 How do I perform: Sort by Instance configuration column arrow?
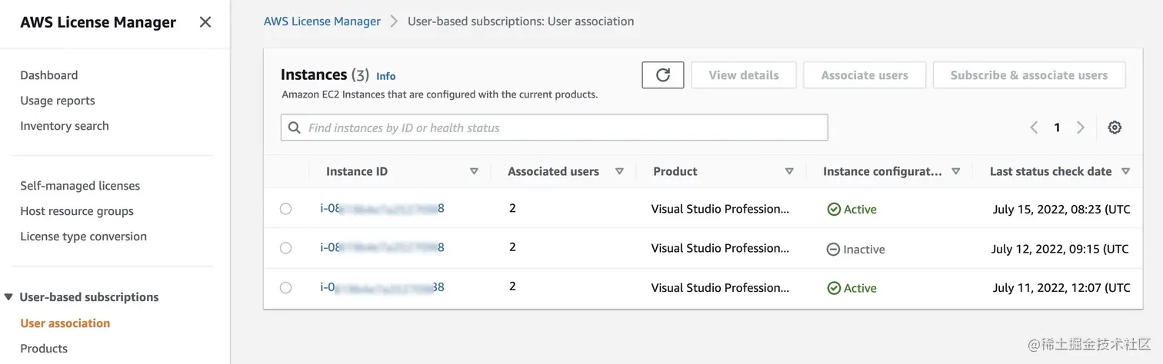point(956,172)
